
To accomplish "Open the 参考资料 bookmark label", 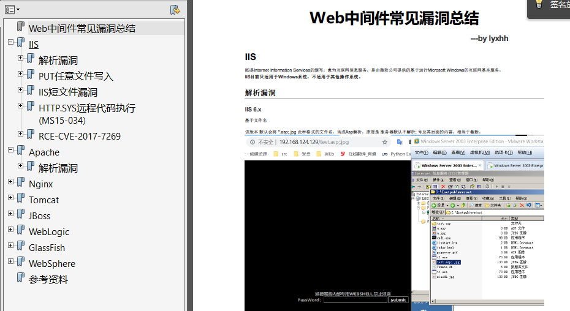I will coord(48,279).
